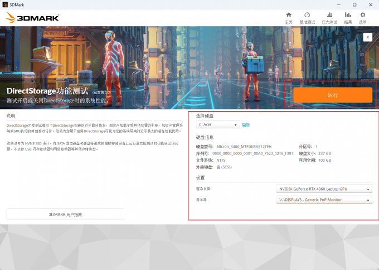Screen dimensions: 379x270
Task: Click the 刷新 refresh link
Action: point(246,125)
